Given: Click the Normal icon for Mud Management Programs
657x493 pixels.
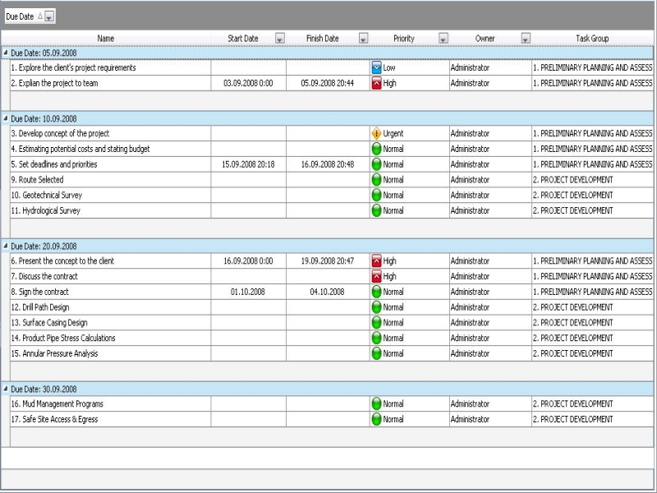Looking at the screenshot, I should coord(377,404).
